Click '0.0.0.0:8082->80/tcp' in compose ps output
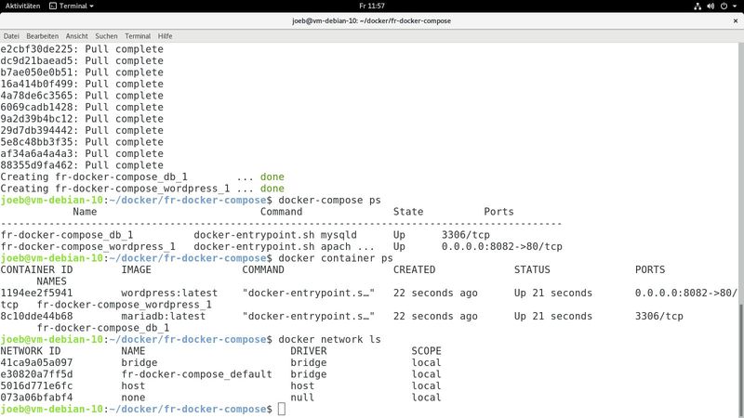Image resolution: width=744 pixels, height=418 pixels. (502, 246)
